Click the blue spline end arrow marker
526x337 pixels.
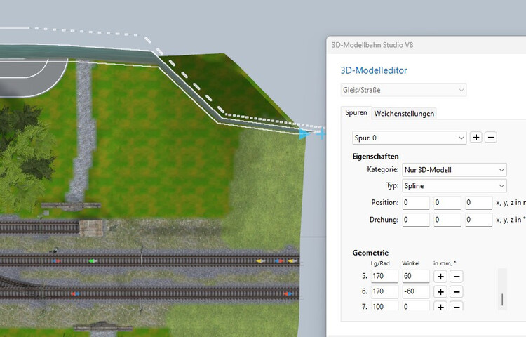[304, 134]
